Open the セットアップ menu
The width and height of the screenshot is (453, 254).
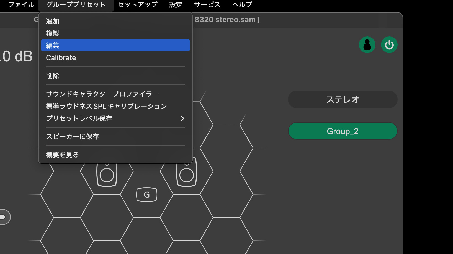(137, 4)
